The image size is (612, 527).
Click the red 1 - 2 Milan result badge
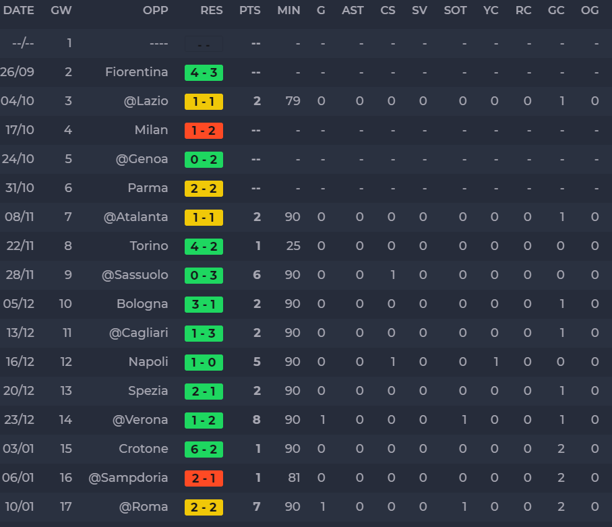[204, 131]
